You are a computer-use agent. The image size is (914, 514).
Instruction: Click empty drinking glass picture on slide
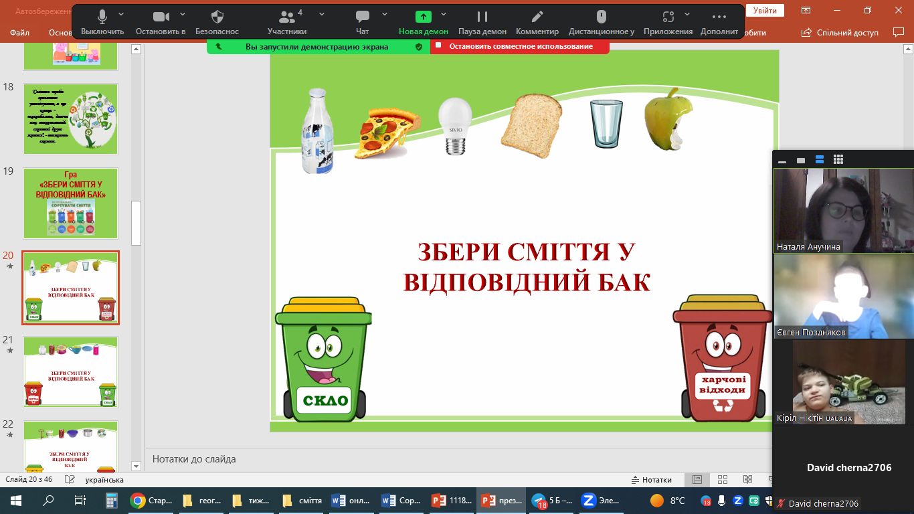tap(606, 124)
